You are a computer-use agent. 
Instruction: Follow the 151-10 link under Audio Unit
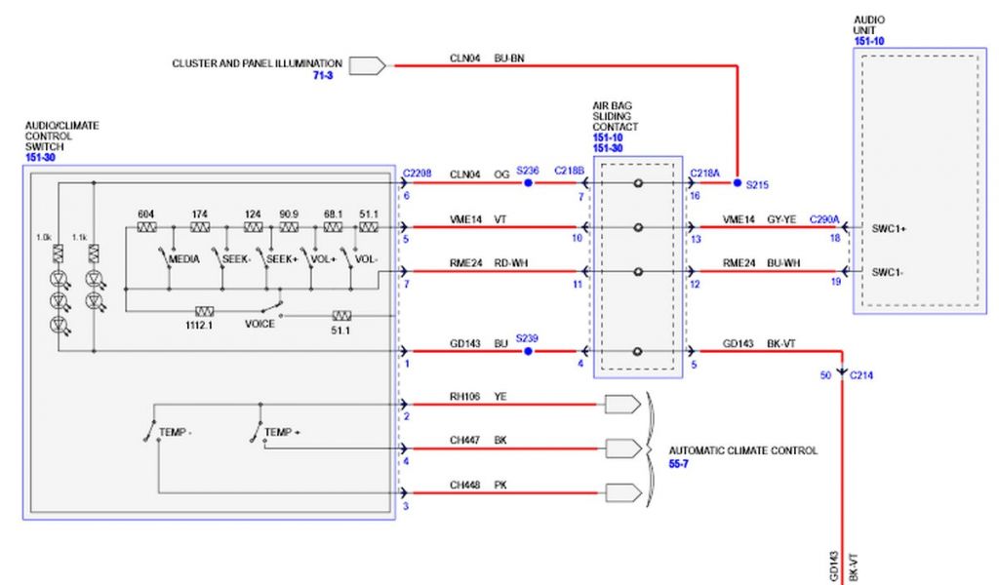(868, 42)
